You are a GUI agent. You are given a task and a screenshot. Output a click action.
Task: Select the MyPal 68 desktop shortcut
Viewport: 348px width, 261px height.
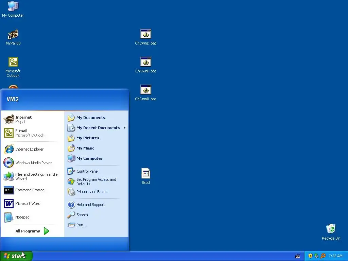13,37
